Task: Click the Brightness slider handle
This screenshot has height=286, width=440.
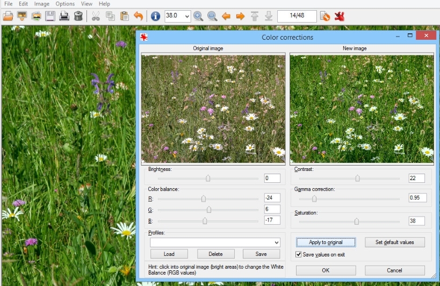Action: pyautogui.click(x=208, y=178)
